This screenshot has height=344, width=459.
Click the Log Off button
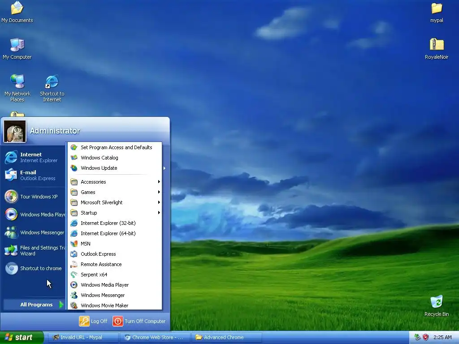click(x=93, y=321)
